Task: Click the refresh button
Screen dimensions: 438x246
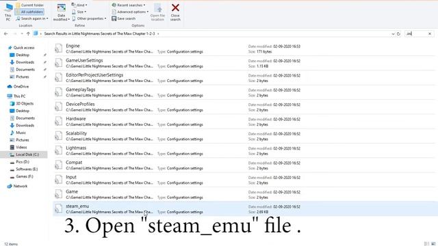Action: click(x=398, y=33)
